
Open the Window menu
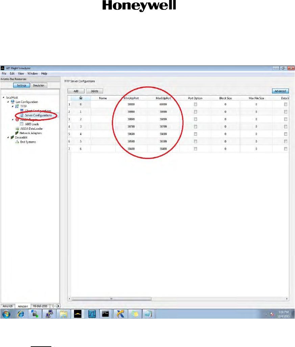click(32, 74)
